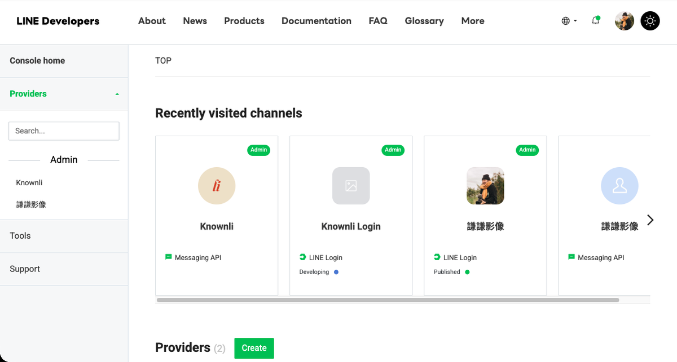Select the 謙謙影像 provider in sidebar
677x362 pixels.
[x=31, y=204]
